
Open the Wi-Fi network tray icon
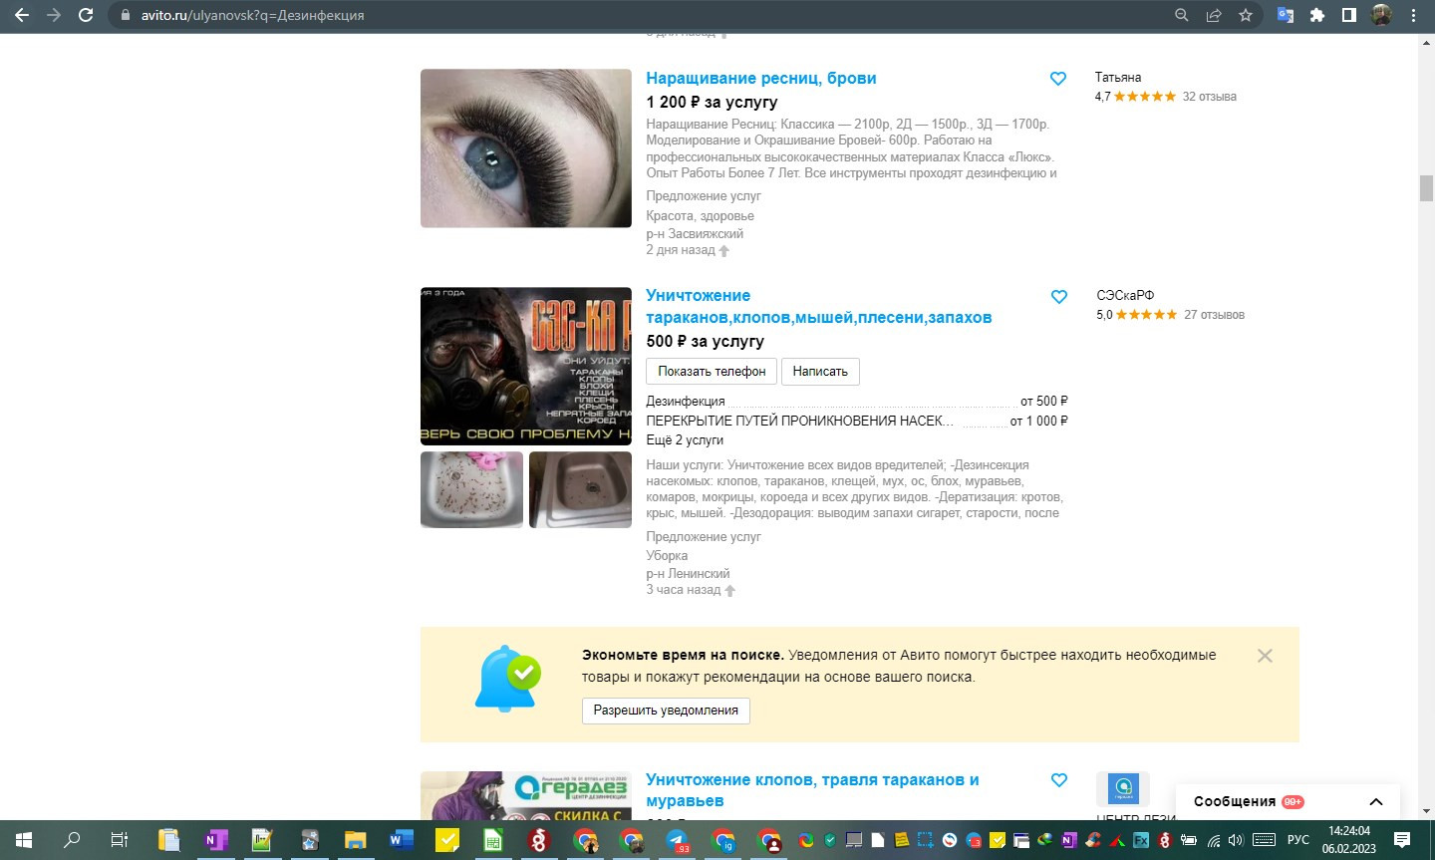coord(1213,840)
